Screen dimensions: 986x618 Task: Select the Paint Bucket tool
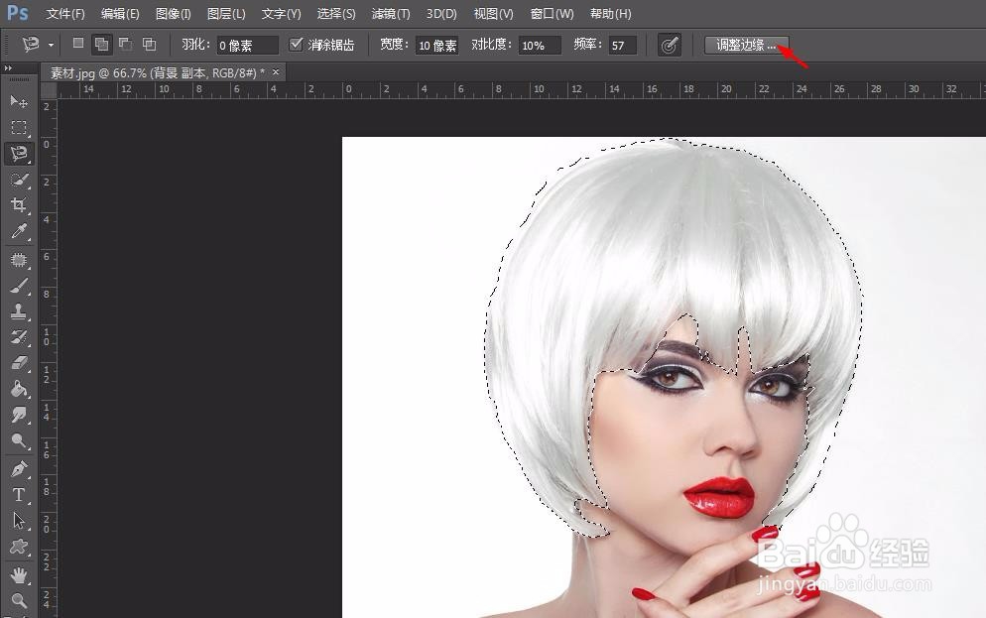point(19,389)
